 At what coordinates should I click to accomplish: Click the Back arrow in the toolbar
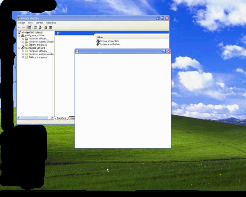[19, 27]
